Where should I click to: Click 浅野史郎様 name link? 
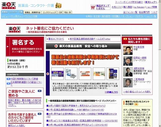coord(139,69)
